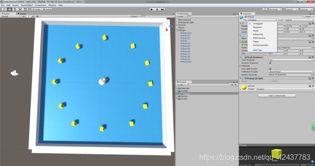315x166 pixels.
Task: Open the Layer dropdown showing Default
Action: 299,20
